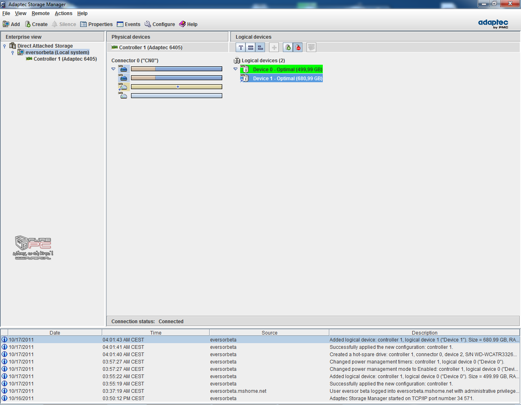Select the hot-spare SATA drive icon with plus
521x405 pixels.
click(x=123, y=87)
